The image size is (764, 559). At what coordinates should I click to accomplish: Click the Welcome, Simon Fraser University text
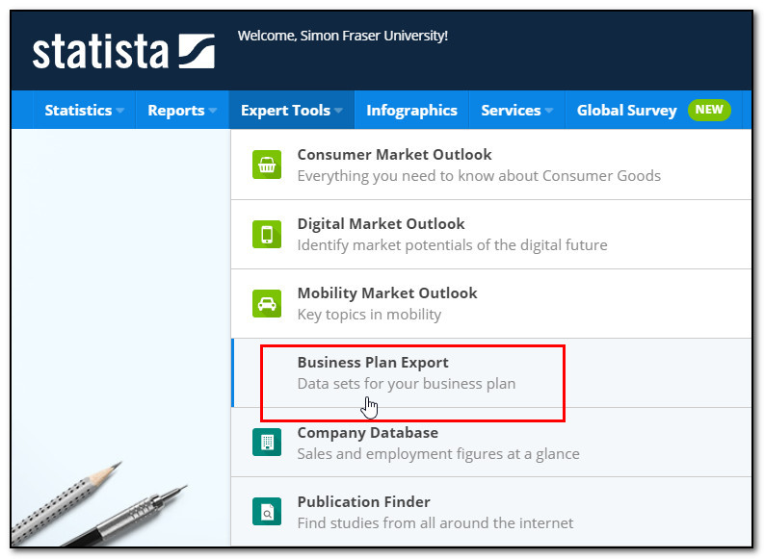coord(343,36)
